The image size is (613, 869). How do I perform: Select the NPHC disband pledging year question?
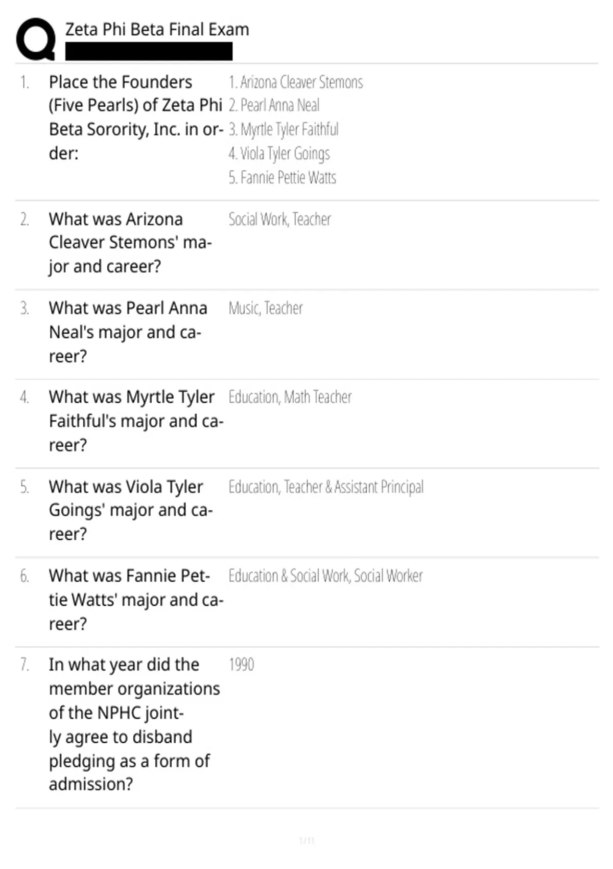tap(134, 724)
